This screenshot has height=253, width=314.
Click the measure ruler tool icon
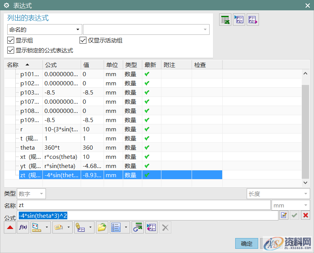pyautogui.click(x=36, y=227)
